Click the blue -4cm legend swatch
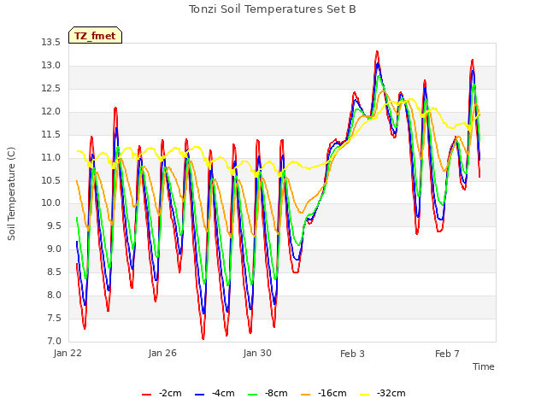547x410 pixels. pos(199,395)
